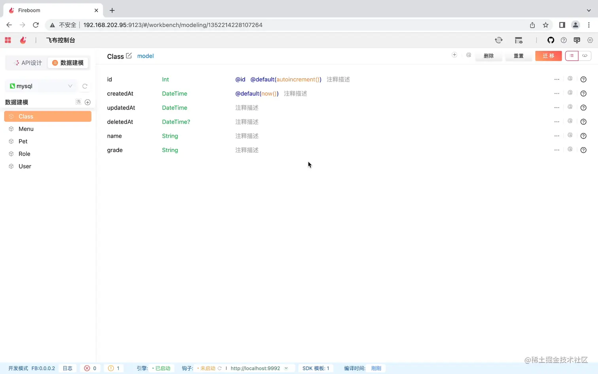The image size is (598, 374).
Task: Click the model keyword link
Action: click(x=146, y=56)
